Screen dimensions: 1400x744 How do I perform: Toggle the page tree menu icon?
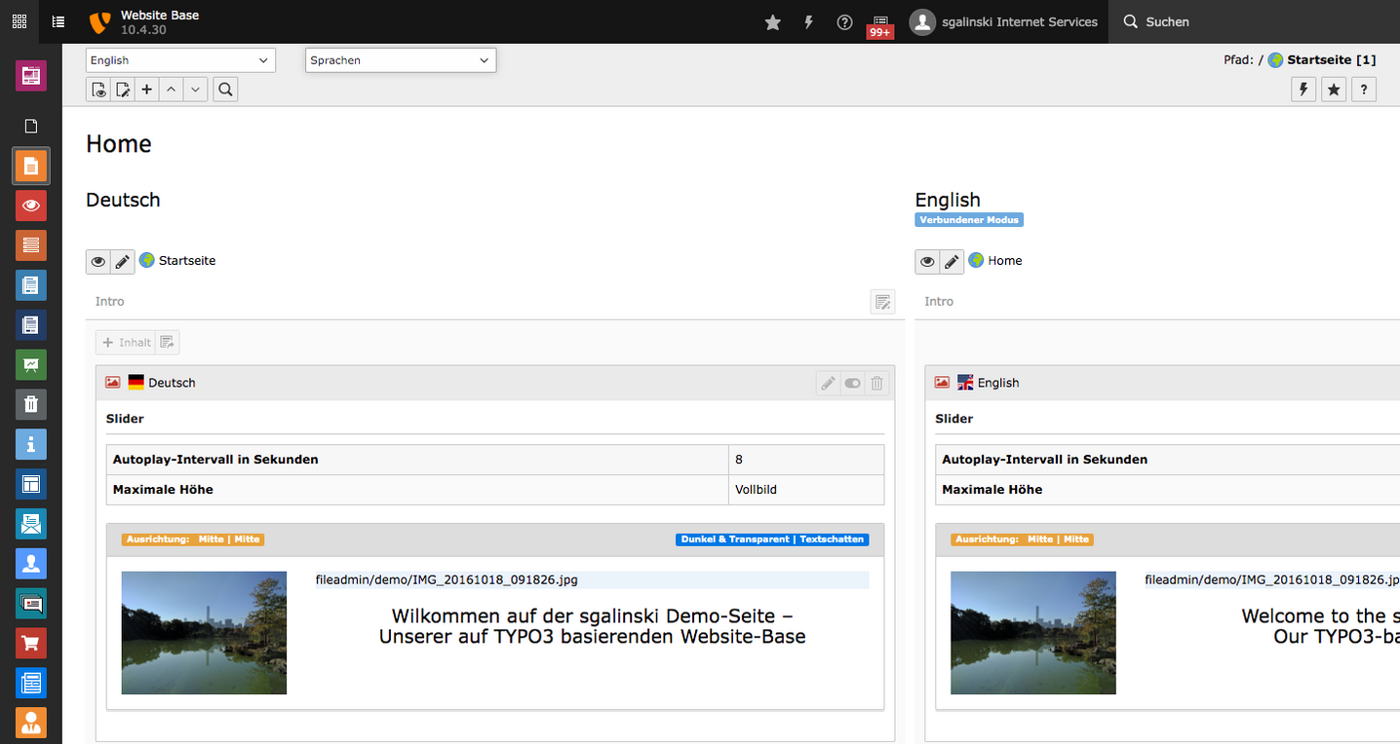[x=58, y=21]
